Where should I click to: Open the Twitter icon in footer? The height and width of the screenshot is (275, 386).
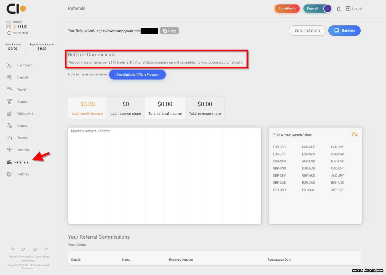tap(23, 249)
